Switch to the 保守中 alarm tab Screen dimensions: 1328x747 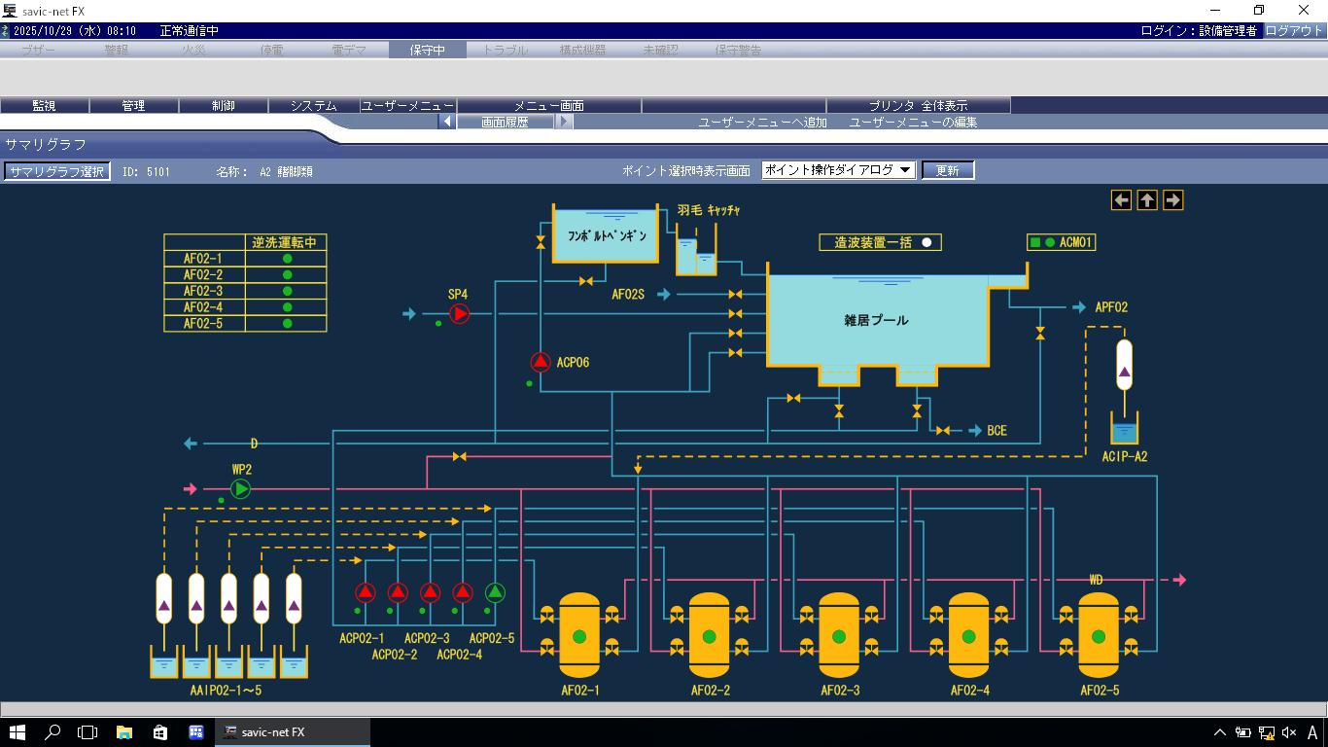pyautogui.click(x=427, y=50)
